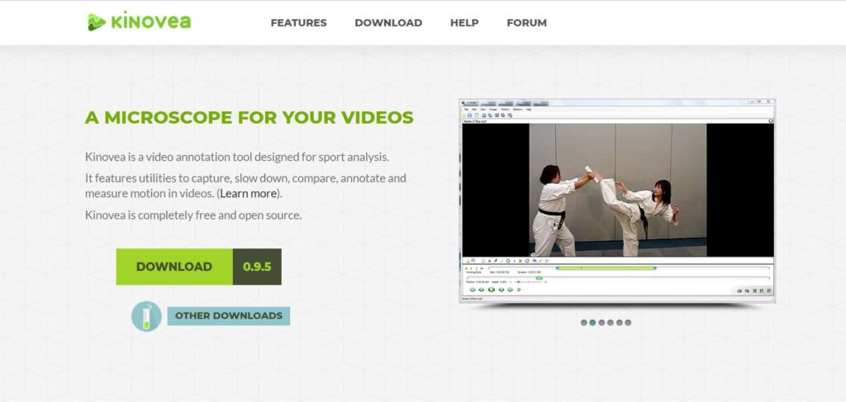The width and height of the screenshot is (846, 402).
Task: Choose the fourth carousel dot
Action: pos(611,323)
